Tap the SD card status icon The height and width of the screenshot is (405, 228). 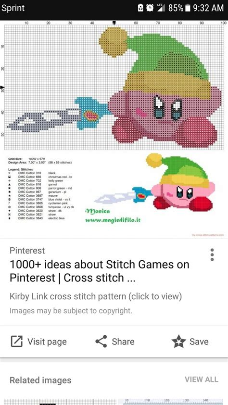(x=140, y=8)
